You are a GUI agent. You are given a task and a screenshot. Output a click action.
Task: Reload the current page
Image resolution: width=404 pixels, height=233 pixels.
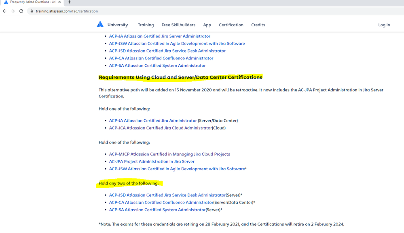pos(21,11)
